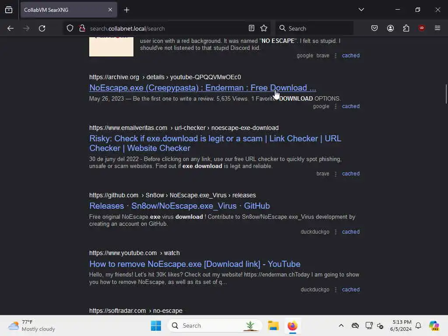Screen dimensions: 448x336
Task: Open a new tab with plus button
Action: pyautogui.click(x=126, y=10)
